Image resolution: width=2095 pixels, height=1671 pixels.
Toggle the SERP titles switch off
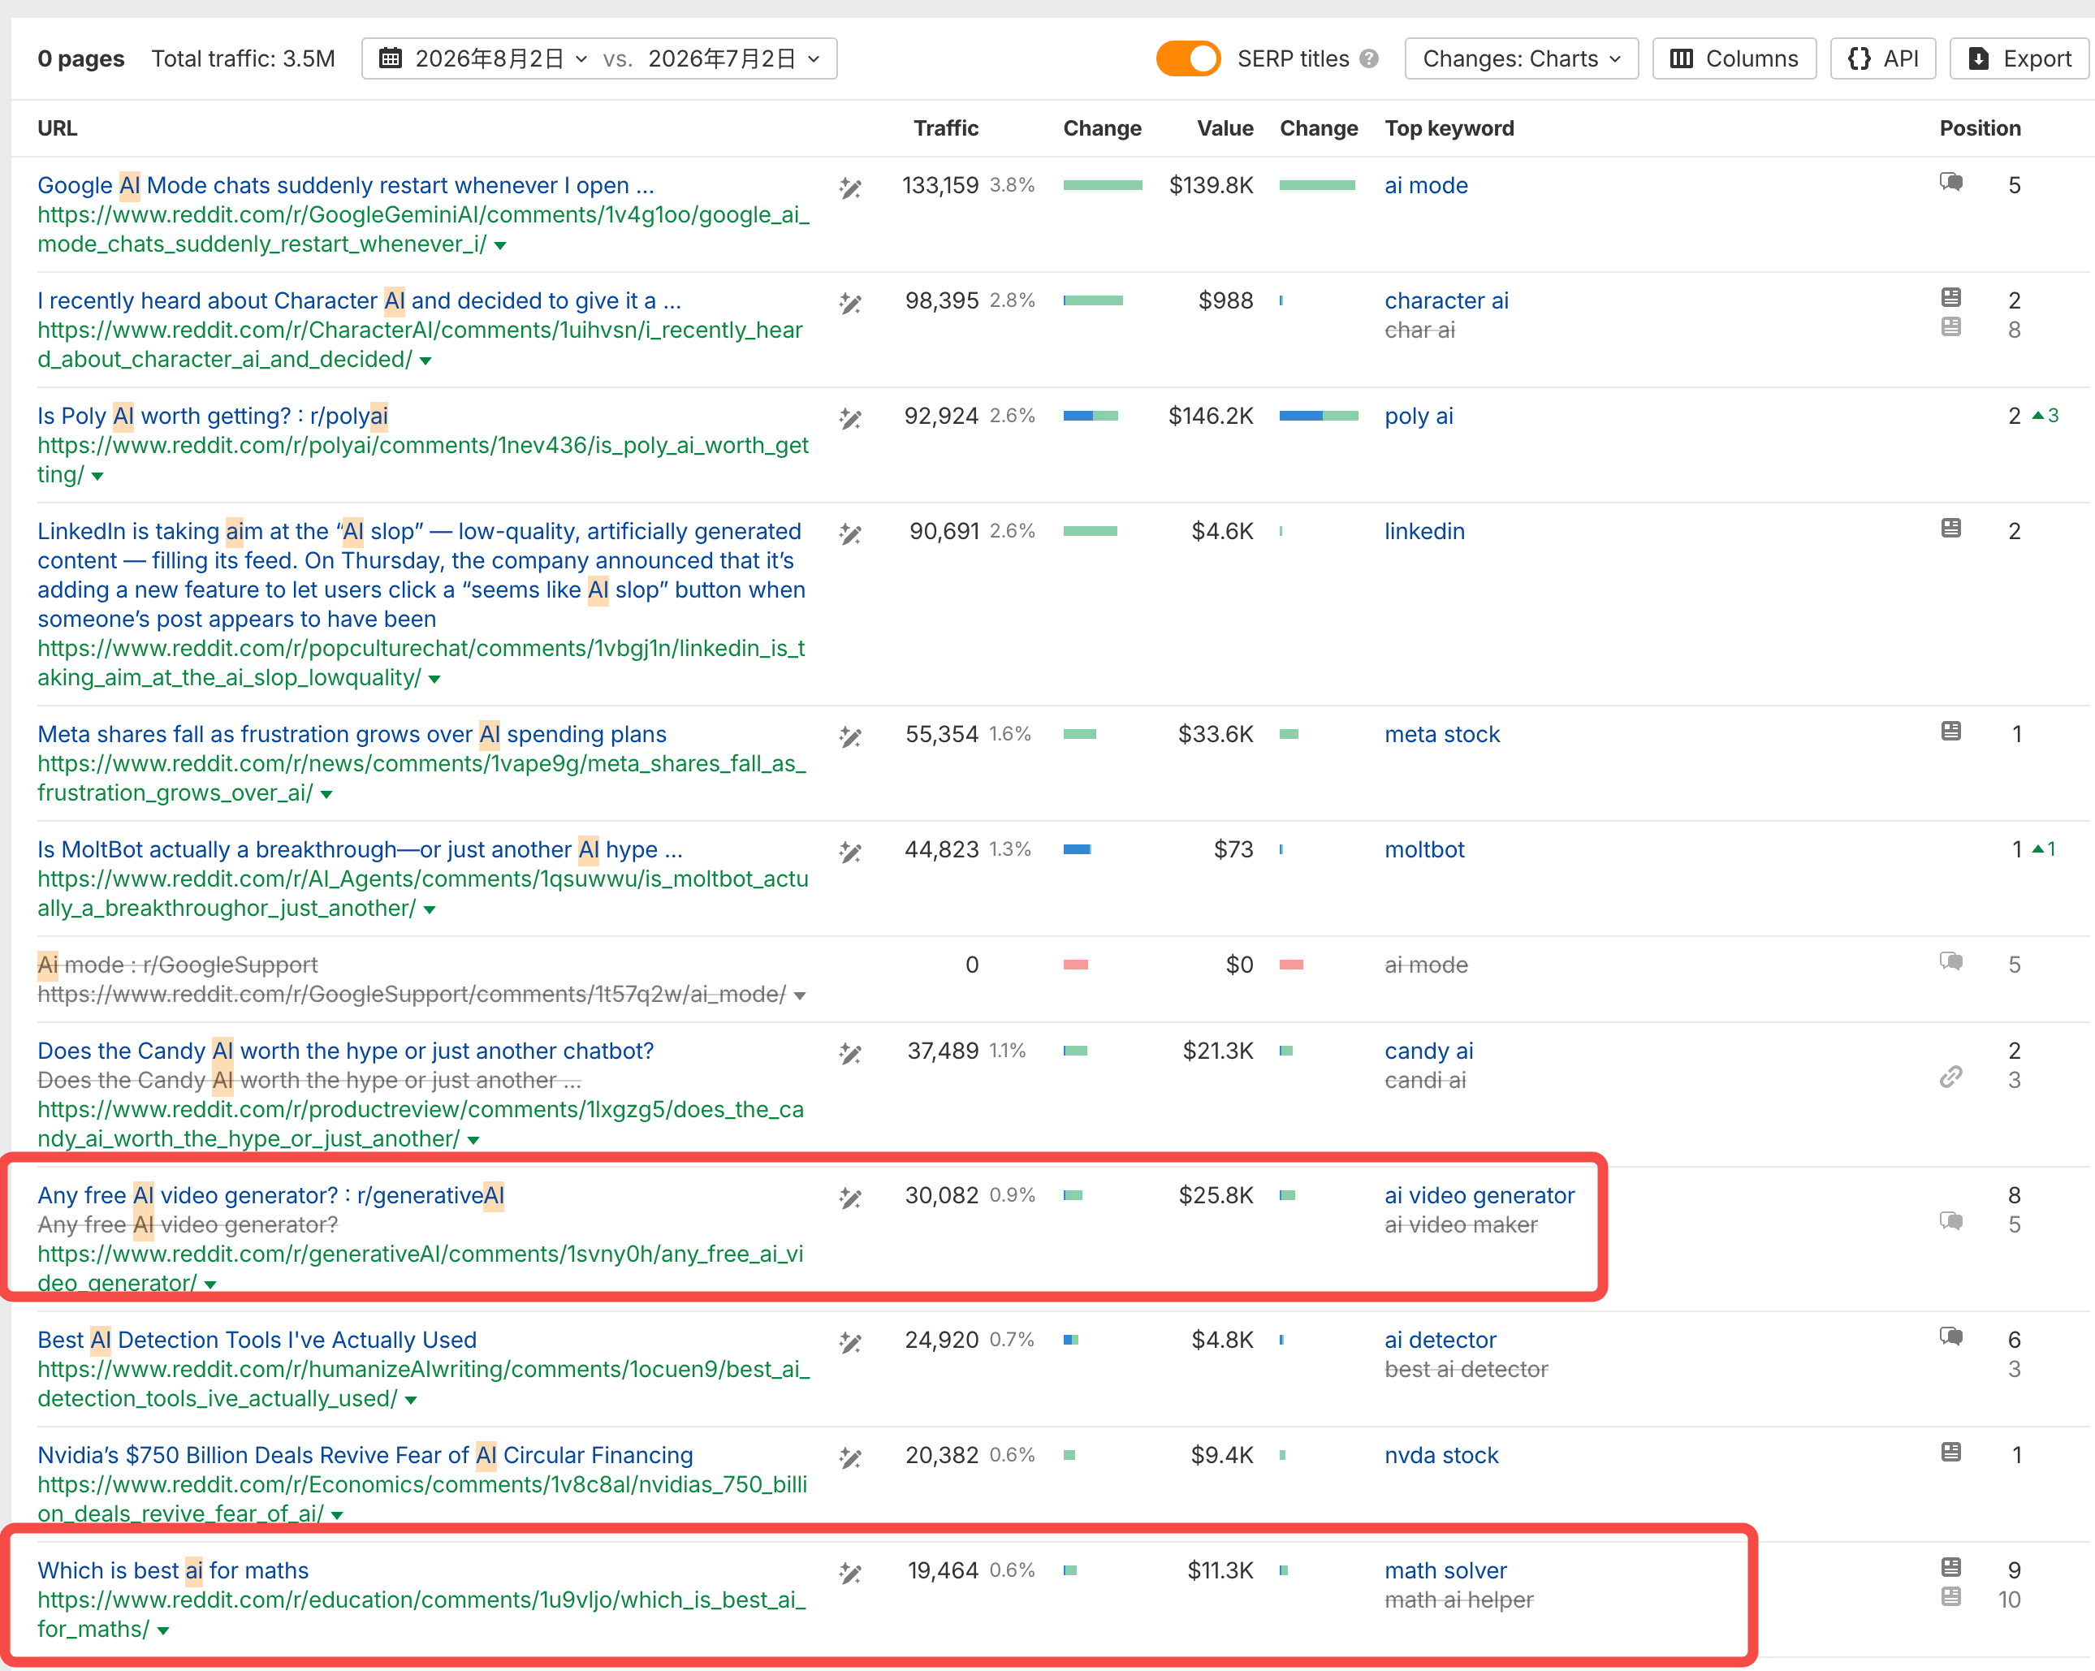click(x=1187, y=59)
